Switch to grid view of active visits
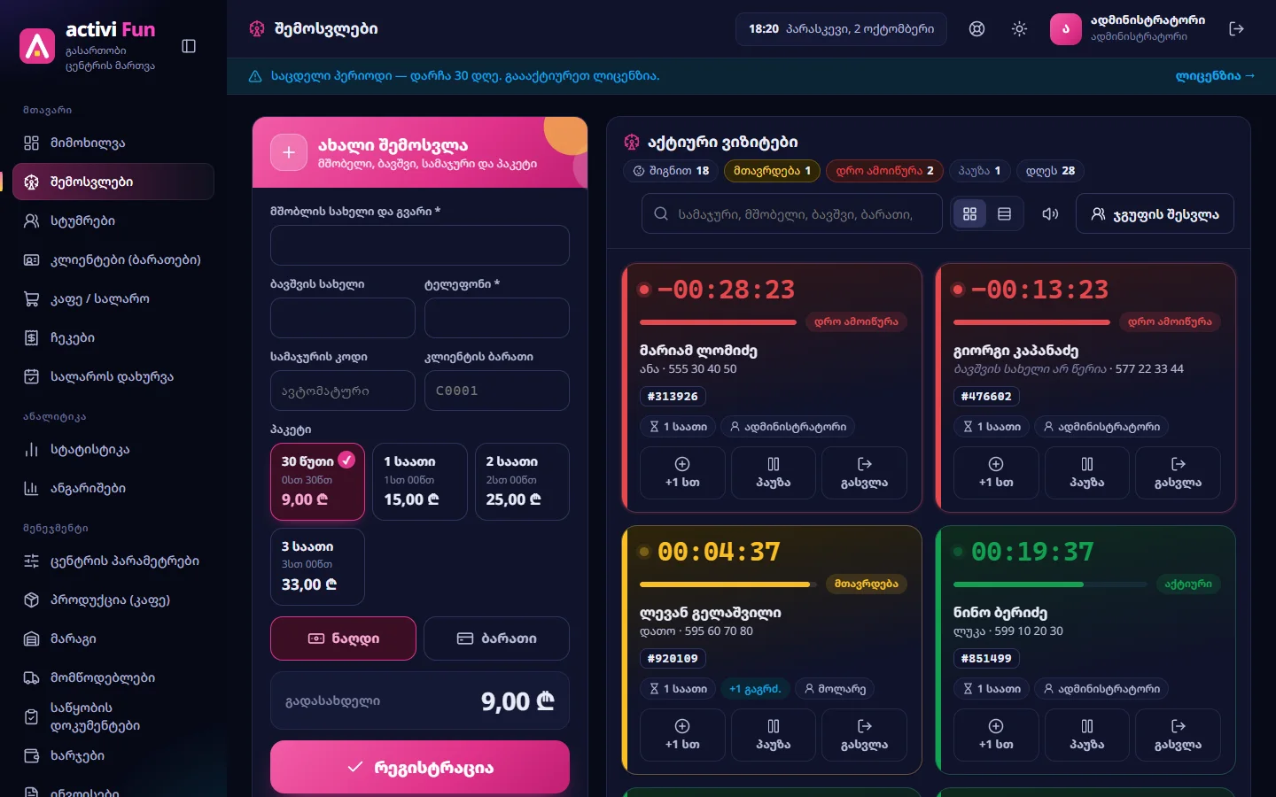Image resolution: width=1276 pixels, height=797 pixels. pos(969,213)
